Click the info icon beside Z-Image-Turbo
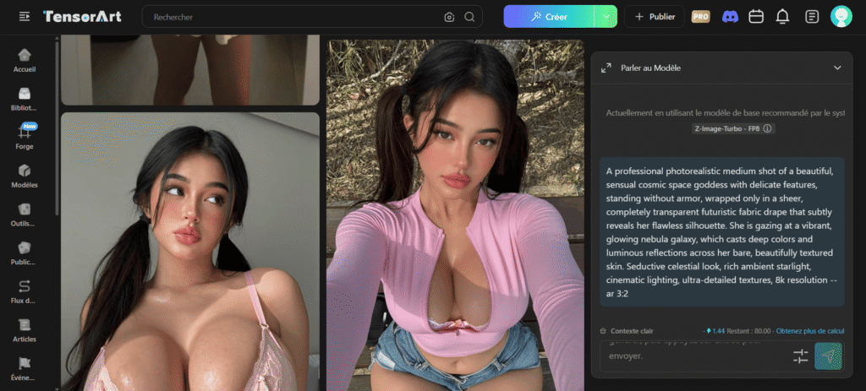 768,128
